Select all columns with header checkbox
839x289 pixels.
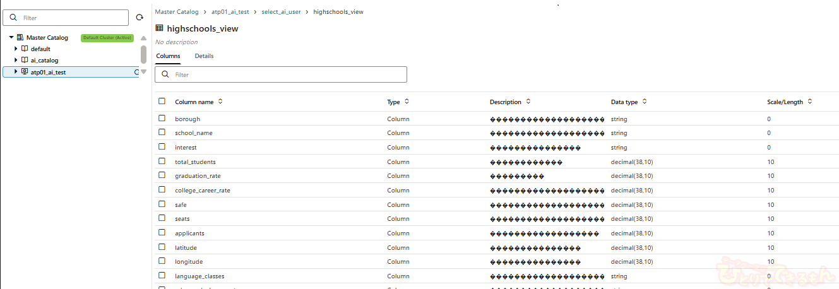[162, 102]
